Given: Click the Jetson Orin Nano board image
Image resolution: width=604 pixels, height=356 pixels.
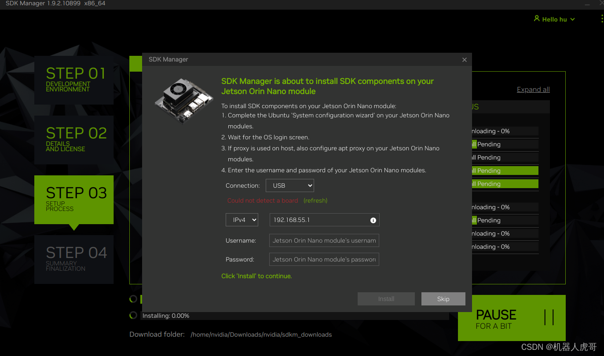Looking at the screenshot, I should [184, 100].
